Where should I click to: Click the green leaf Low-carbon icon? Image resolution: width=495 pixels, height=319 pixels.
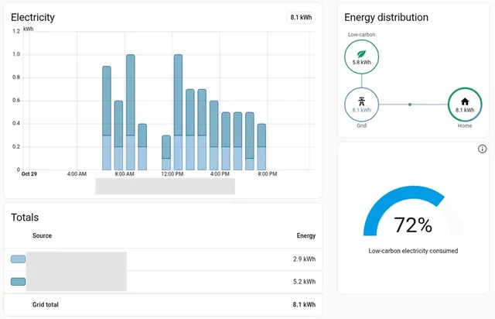point(361,53)
